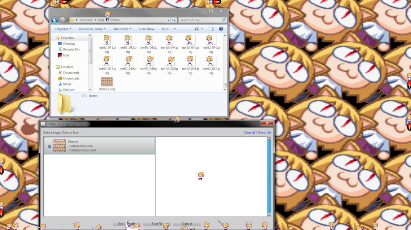Select file ner92_051.png

pos(190,65)
